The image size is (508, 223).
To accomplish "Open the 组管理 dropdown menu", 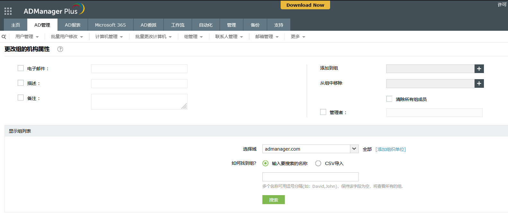I will 193,37.
